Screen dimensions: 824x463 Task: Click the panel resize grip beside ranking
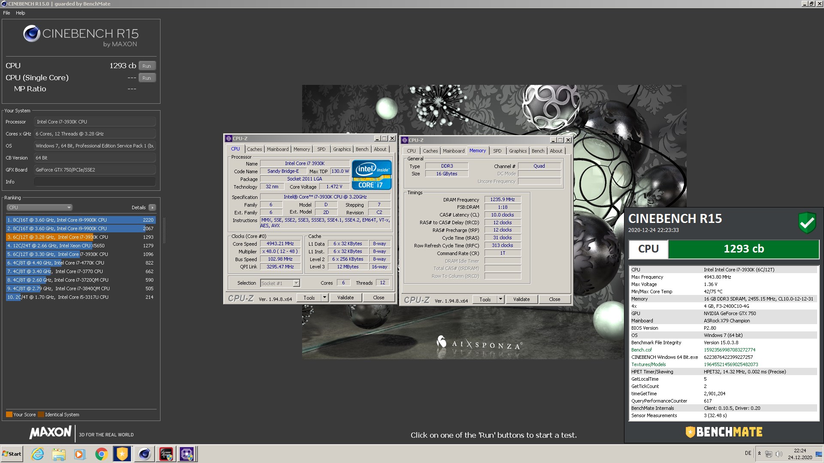(x=164, y=231)
